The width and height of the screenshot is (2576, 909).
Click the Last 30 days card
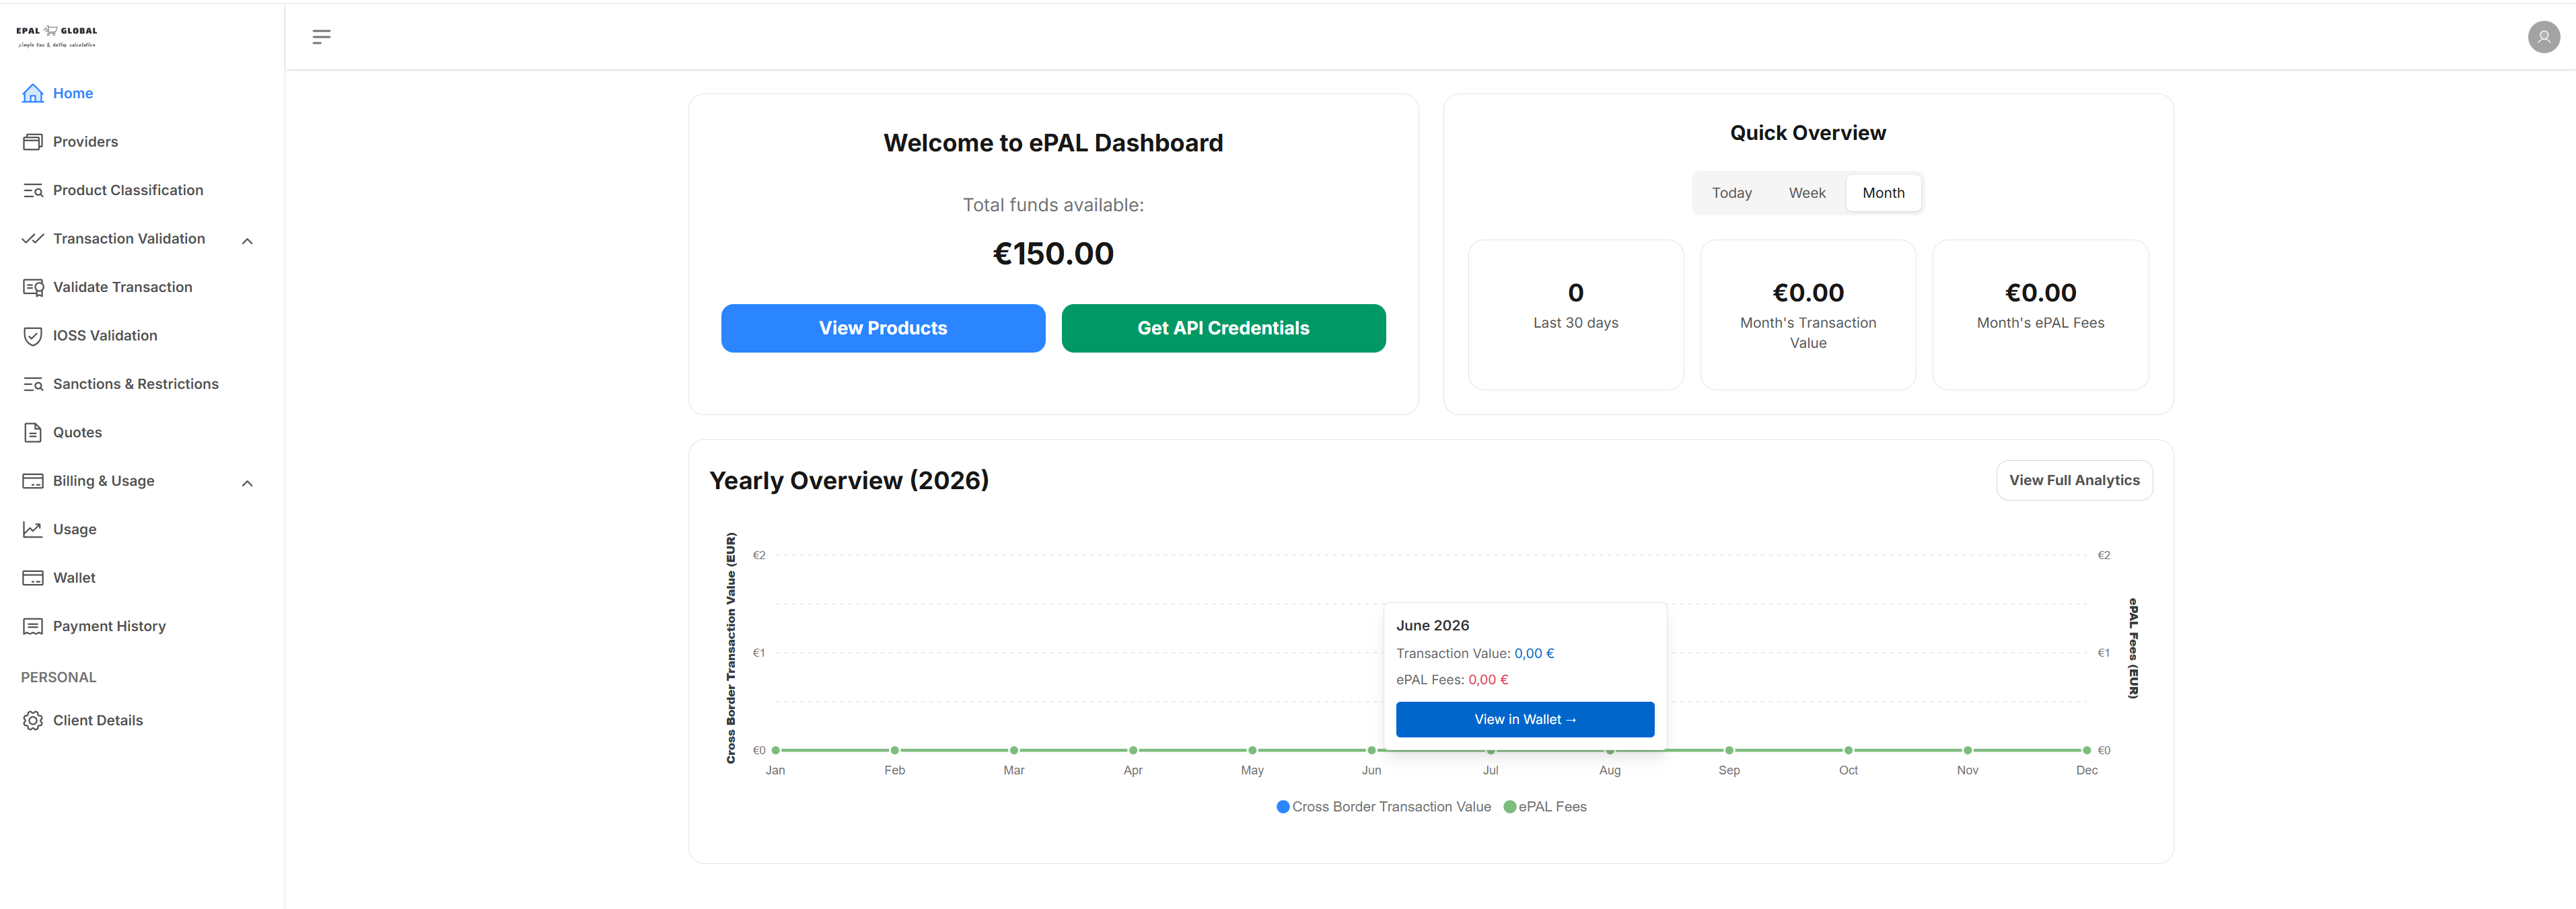click(1576, 315)
